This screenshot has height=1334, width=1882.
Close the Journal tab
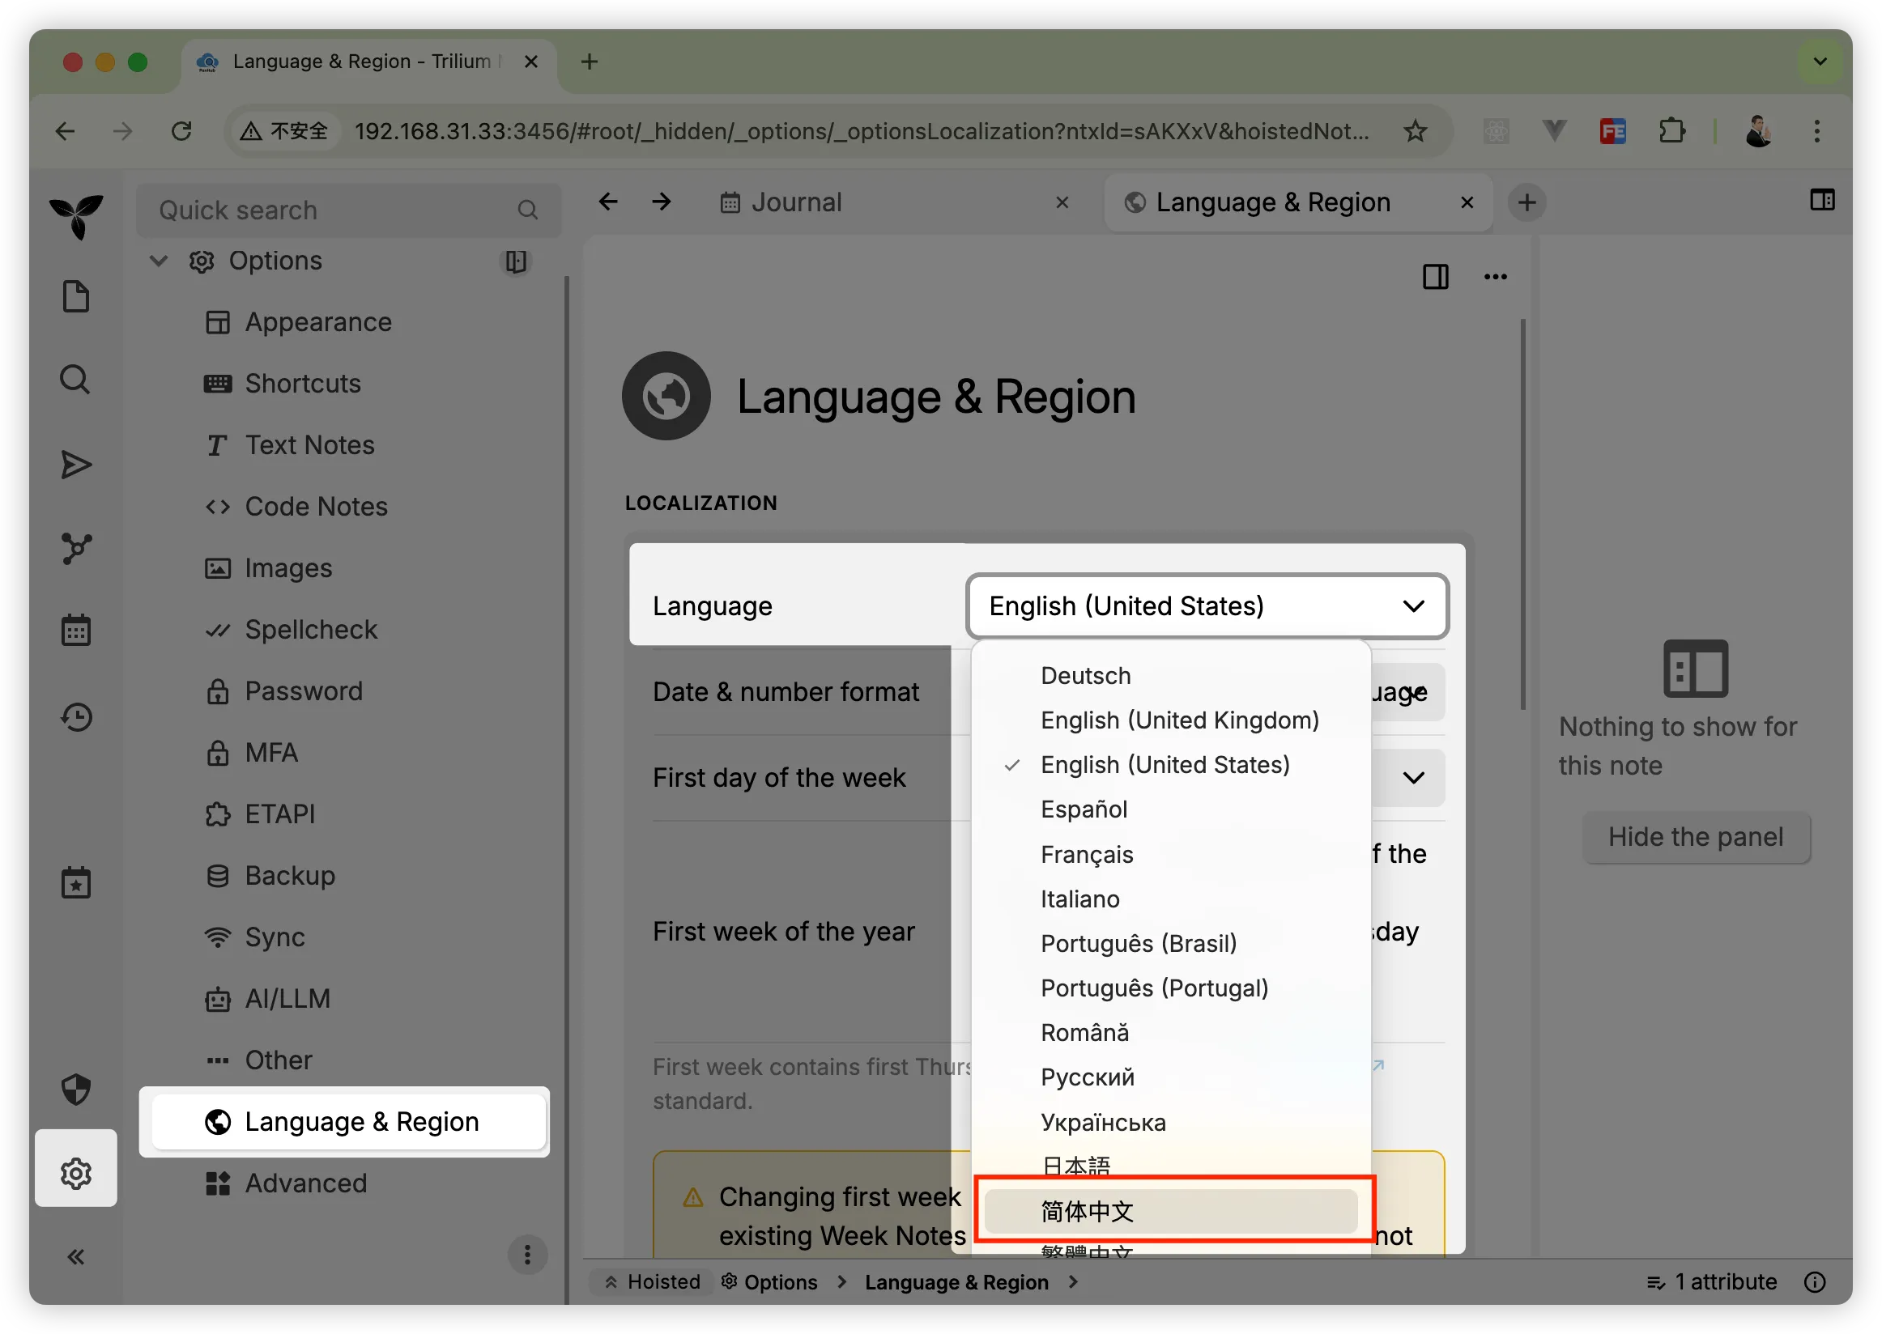tap(1062, 202)
